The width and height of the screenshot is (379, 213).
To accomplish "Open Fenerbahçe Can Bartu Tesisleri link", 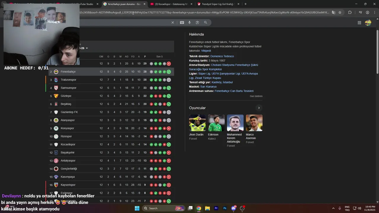I will pyautogui.click(x=234, y=91).
